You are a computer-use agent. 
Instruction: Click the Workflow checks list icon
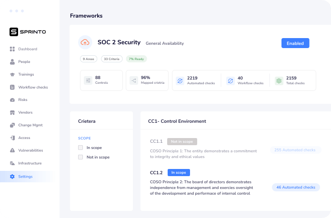12,87
